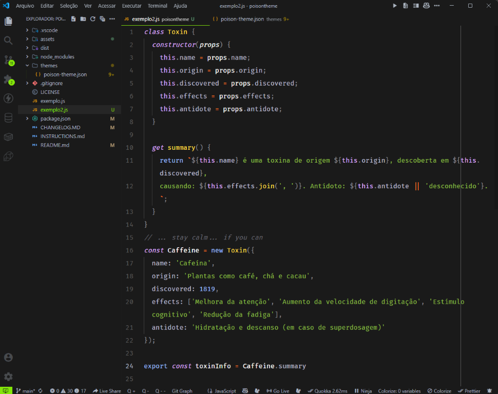
Task: Open the remote window indicator in status bar
Action: pyautogui.click(x=6, y=391)
